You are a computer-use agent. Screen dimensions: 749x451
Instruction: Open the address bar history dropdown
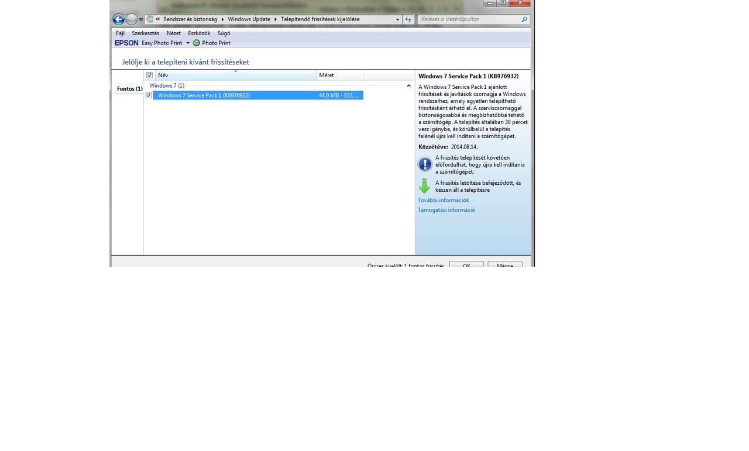397,19
